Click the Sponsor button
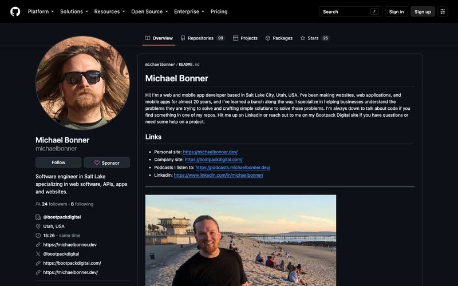This screenshot has height=286, width=458. [107, 162]
